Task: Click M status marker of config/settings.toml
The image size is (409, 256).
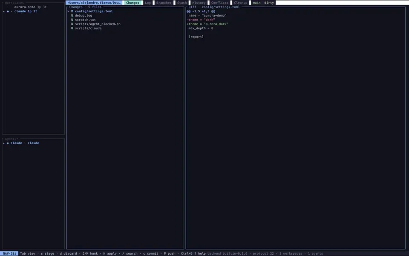Action: tap(72, 11)
